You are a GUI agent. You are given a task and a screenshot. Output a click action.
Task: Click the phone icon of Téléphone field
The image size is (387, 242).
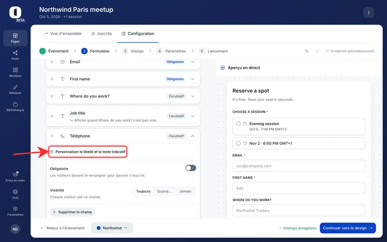click(x=62, y=136)
